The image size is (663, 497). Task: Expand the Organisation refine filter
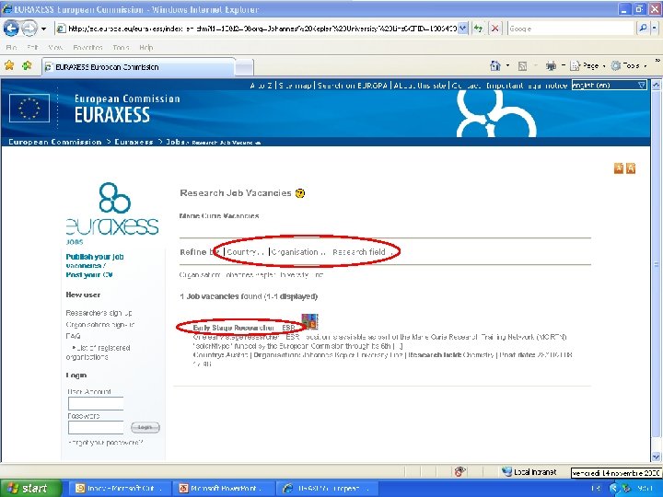tap(298, 252)
